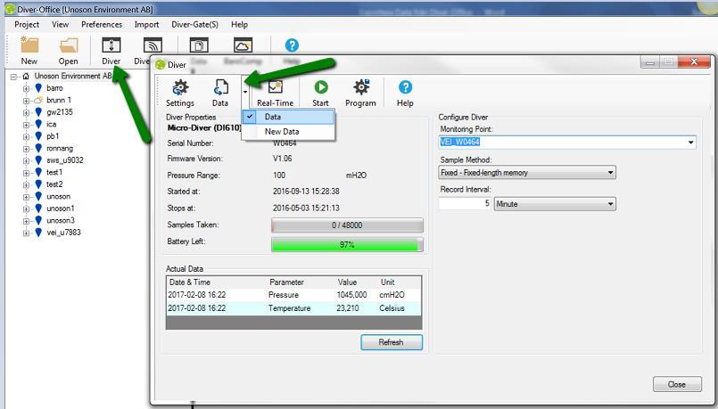
Task: Select the Temperature row in Actual Data
Action: [x=293, y=308]
